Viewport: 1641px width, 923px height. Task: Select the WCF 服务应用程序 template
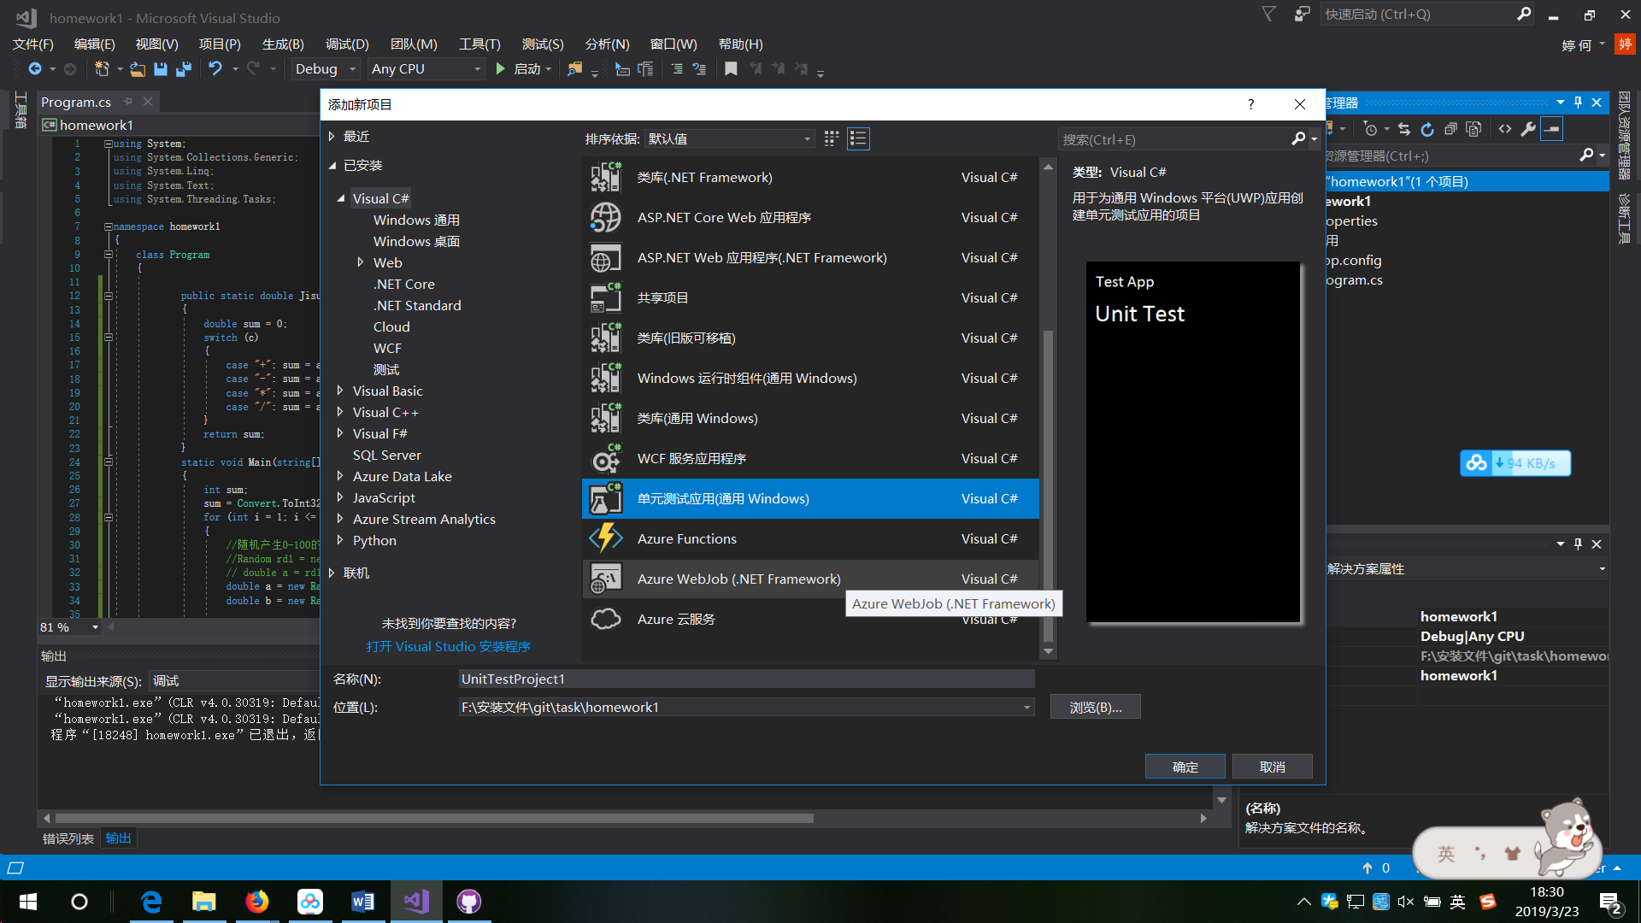pyautogui.click(x=810, y=458)
